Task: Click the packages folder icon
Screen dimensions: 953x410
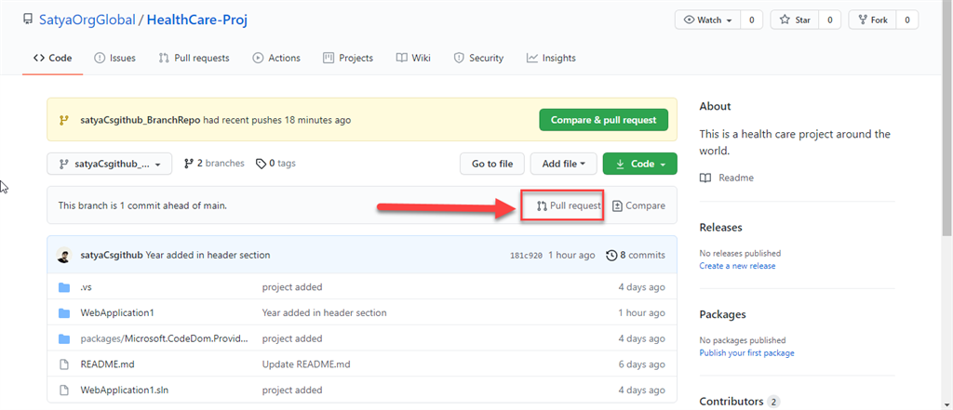Action: tap(64, 338)
